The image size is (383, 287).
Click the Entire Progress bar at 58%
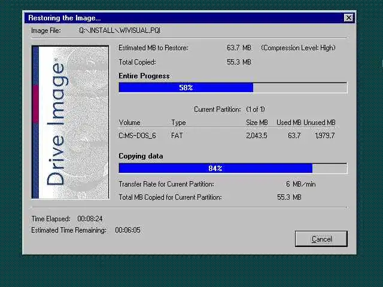click(233, 88)
